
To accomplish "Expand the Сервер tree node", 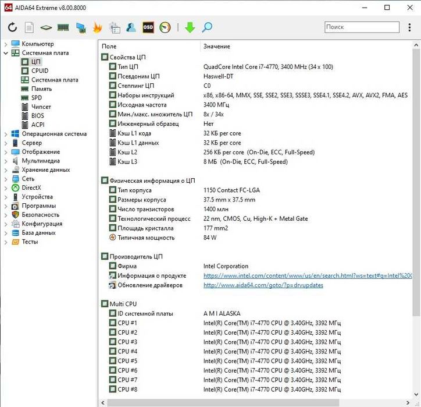I will coord(6,143).
